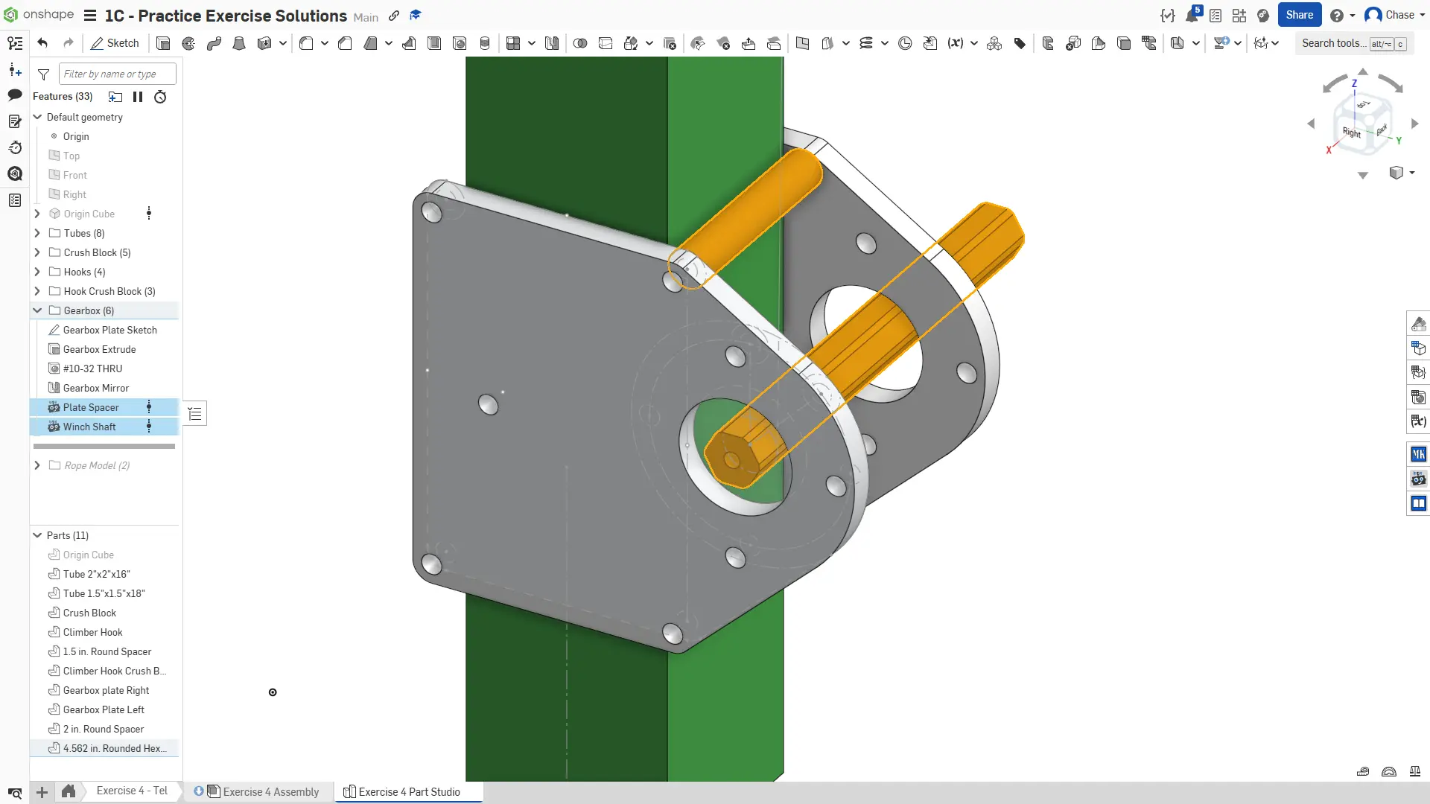Click the rollback bar in feature list
The height and width of the screenshot is (804, 1430).
104,446
